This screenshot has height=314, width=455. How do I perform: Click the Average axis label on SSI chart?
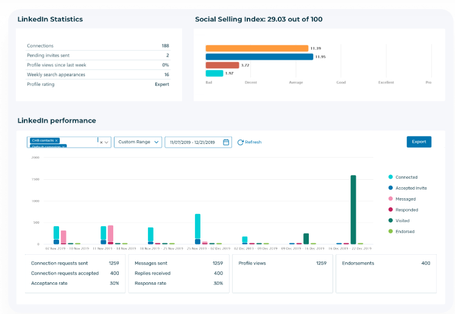tap(295, 82)
